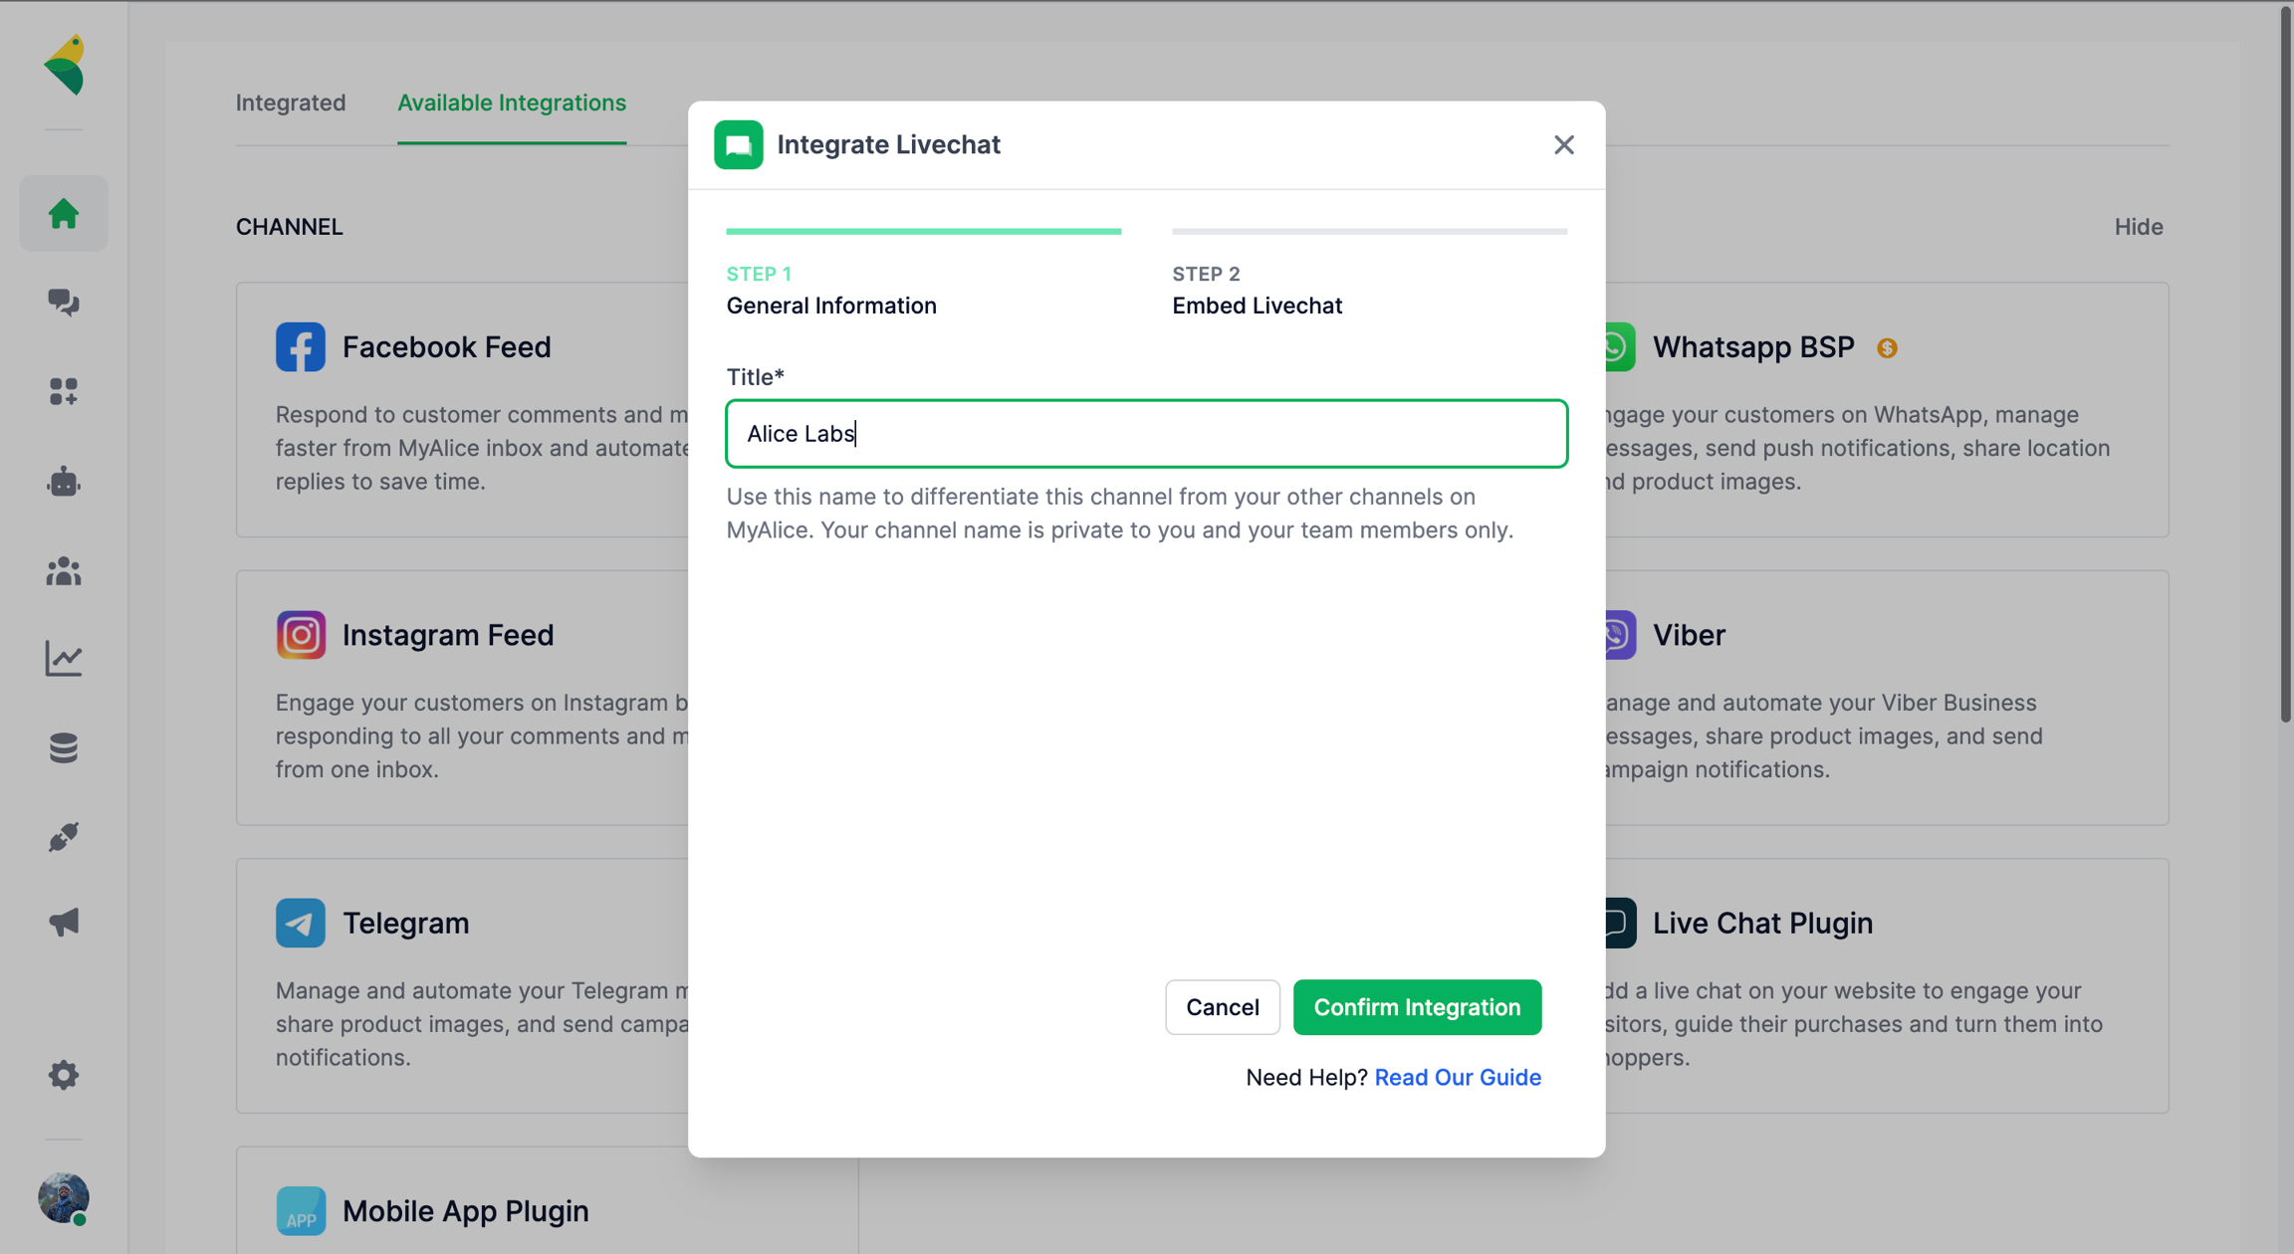Open the inbox chat bubbles icon
This screenshot has height=1254, width=2294.
point(64,302)
